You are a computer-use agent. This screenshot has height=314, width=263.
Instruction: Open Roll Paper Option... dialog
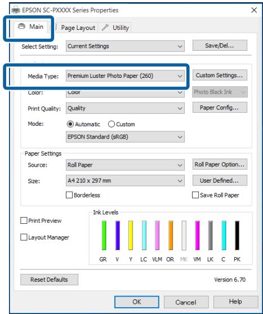click(220, 164)
